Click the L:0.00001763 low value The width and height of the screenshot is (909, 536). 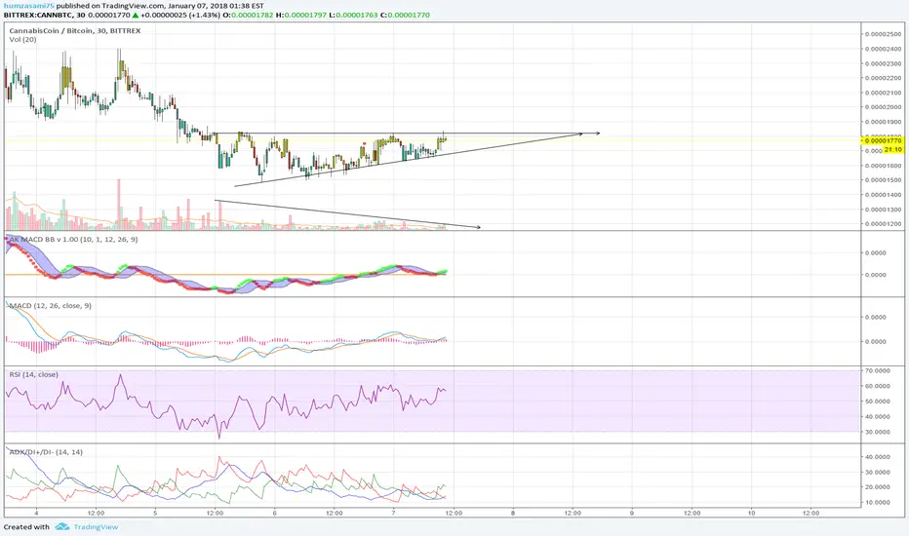pos(353,15)
